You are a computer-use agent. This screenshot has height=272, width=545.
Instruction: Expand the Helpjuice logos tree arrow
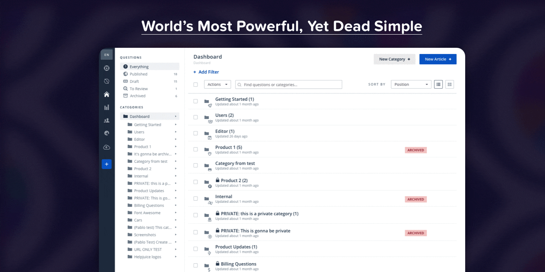coord(176,257)
